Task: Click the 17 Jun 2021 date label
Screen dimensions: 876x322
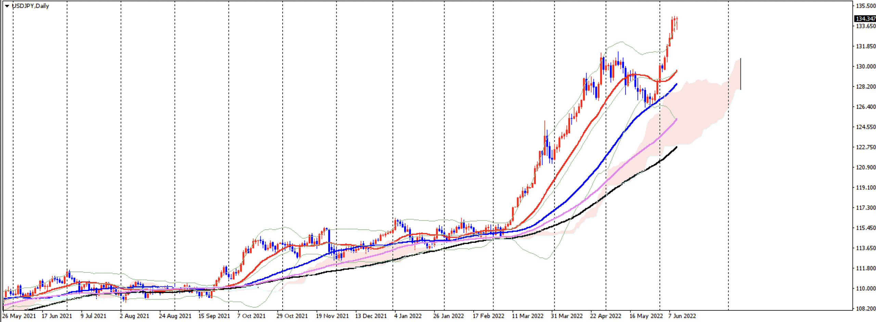Action: click(x=57, y=316)
